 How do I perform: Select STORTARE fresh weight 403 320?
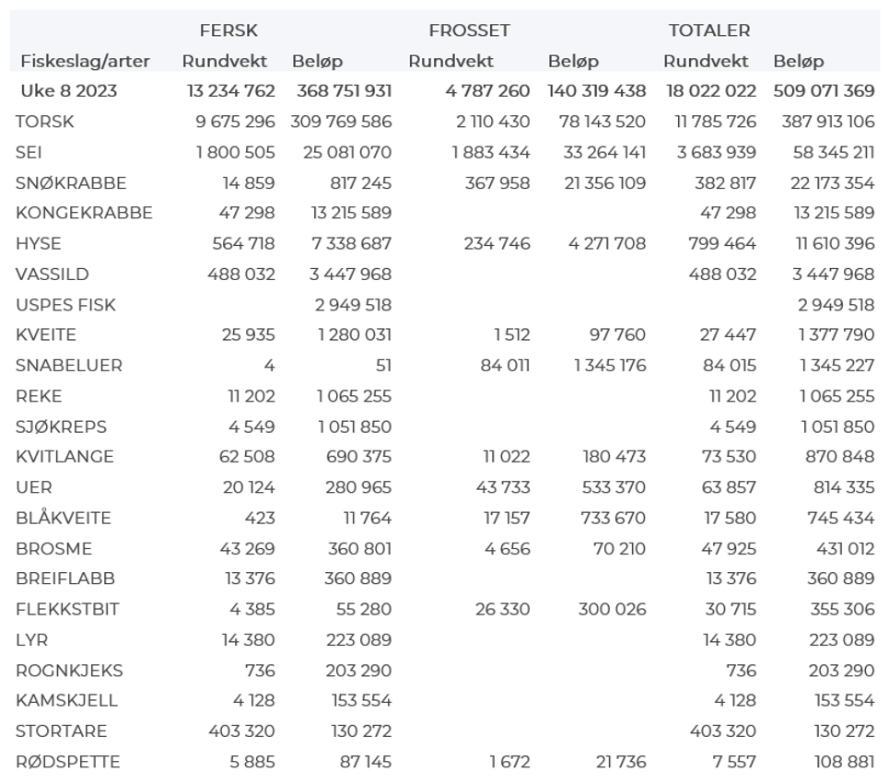coord(241,731)
